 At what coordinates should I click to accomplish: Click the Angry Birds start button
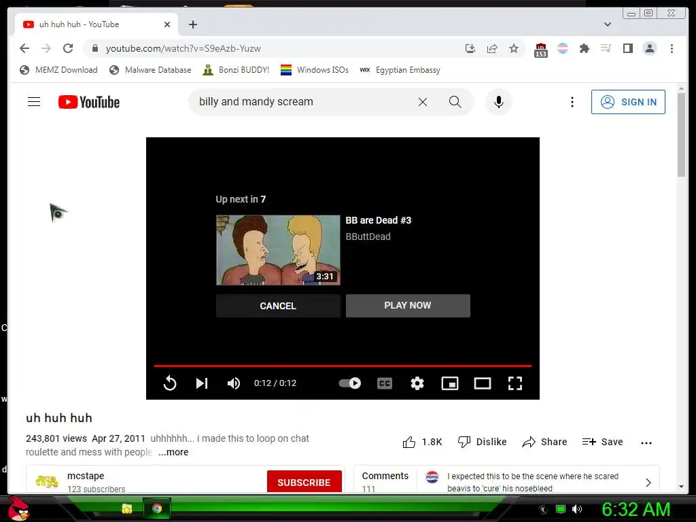[18, 508]
